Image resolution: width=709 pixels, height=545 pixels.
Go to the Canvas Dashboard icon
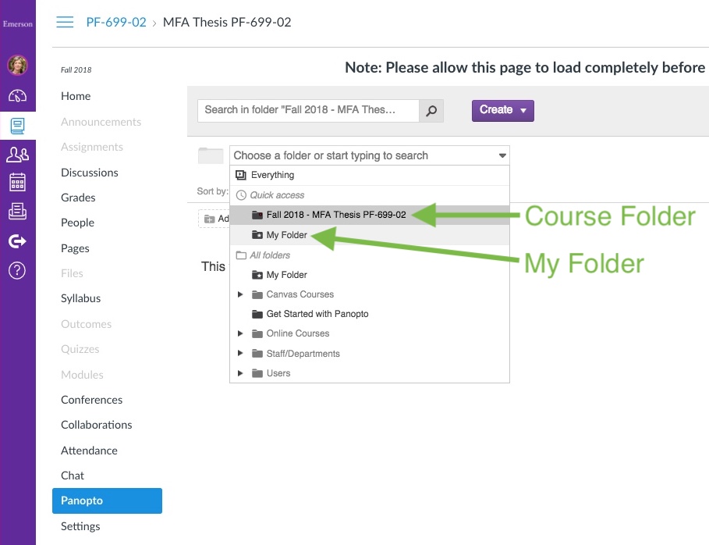click(x=18, y=96)
